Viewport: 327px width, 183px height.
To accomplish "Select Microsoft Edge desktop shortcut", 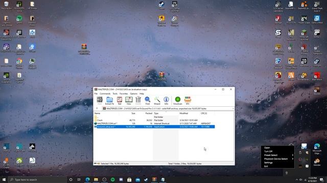I will coord(317,149).
